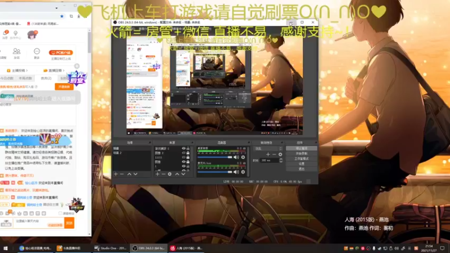The height and width of the screenshot is (253, 450).
Task: Click orange 发送 send button in chat
Action: point(69,223)
